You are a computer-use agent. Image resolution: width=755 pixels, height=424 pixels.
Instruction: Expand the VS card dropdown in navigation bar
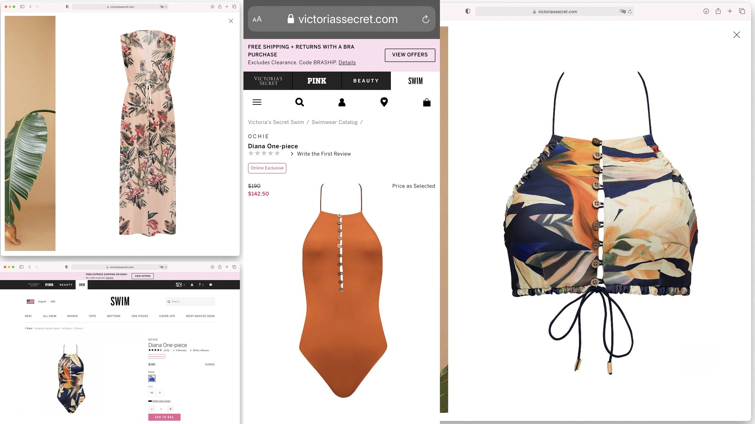[181, 284]
